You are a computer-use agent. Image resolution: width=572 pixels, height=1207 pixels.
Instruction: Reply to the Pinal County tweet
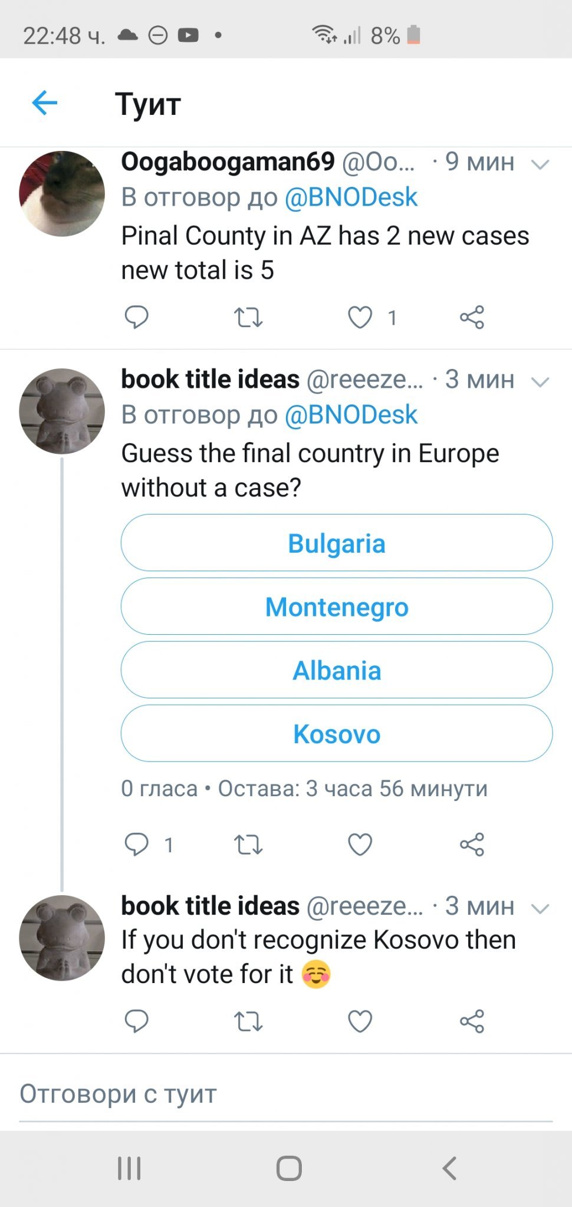click(136, 317)
